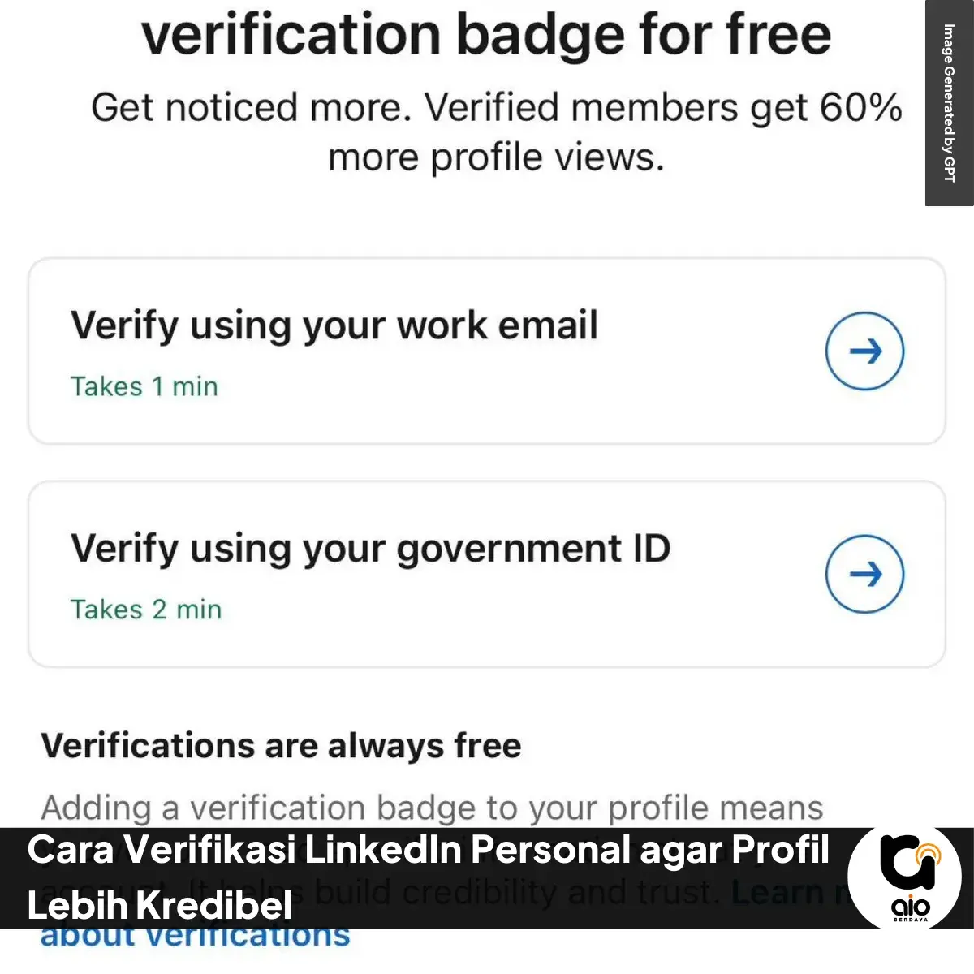Click the arrow icon for work email verification
Image resolution: width=974 pixels, height=974 pixels.
[864, 351]
